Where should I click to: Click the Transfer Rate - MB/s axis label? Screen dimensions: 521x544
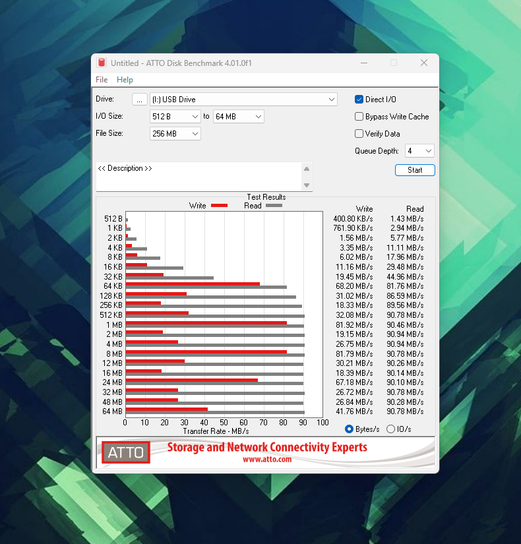tap(216, 431)
